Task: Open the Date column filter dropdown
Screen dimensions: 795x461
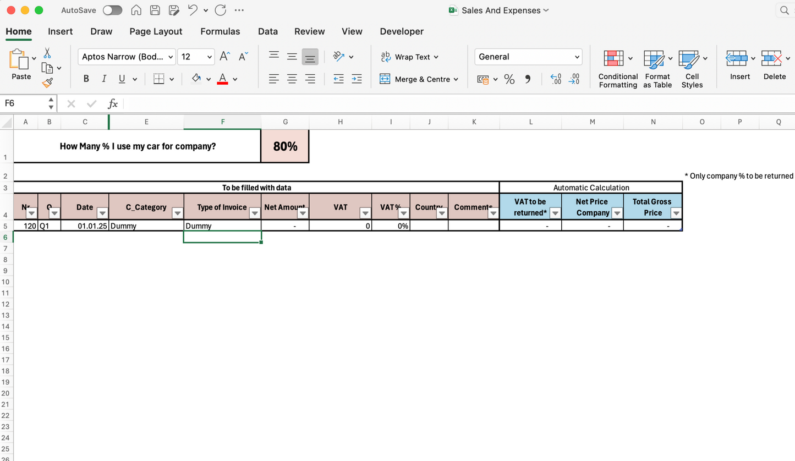Action: (x=102, y=213)
